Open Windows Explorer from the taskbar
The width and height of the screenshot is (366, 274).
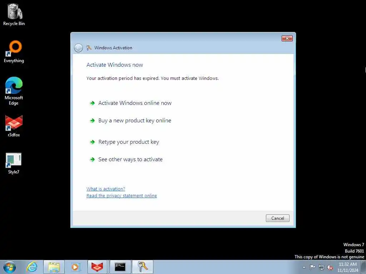pos(54,267)
